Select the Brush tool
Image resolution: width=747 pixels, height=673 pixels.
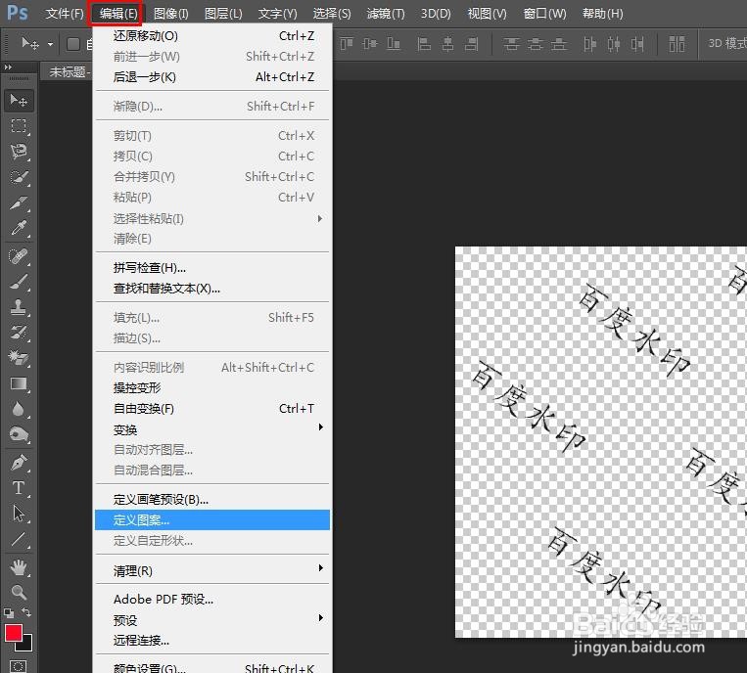19,282
